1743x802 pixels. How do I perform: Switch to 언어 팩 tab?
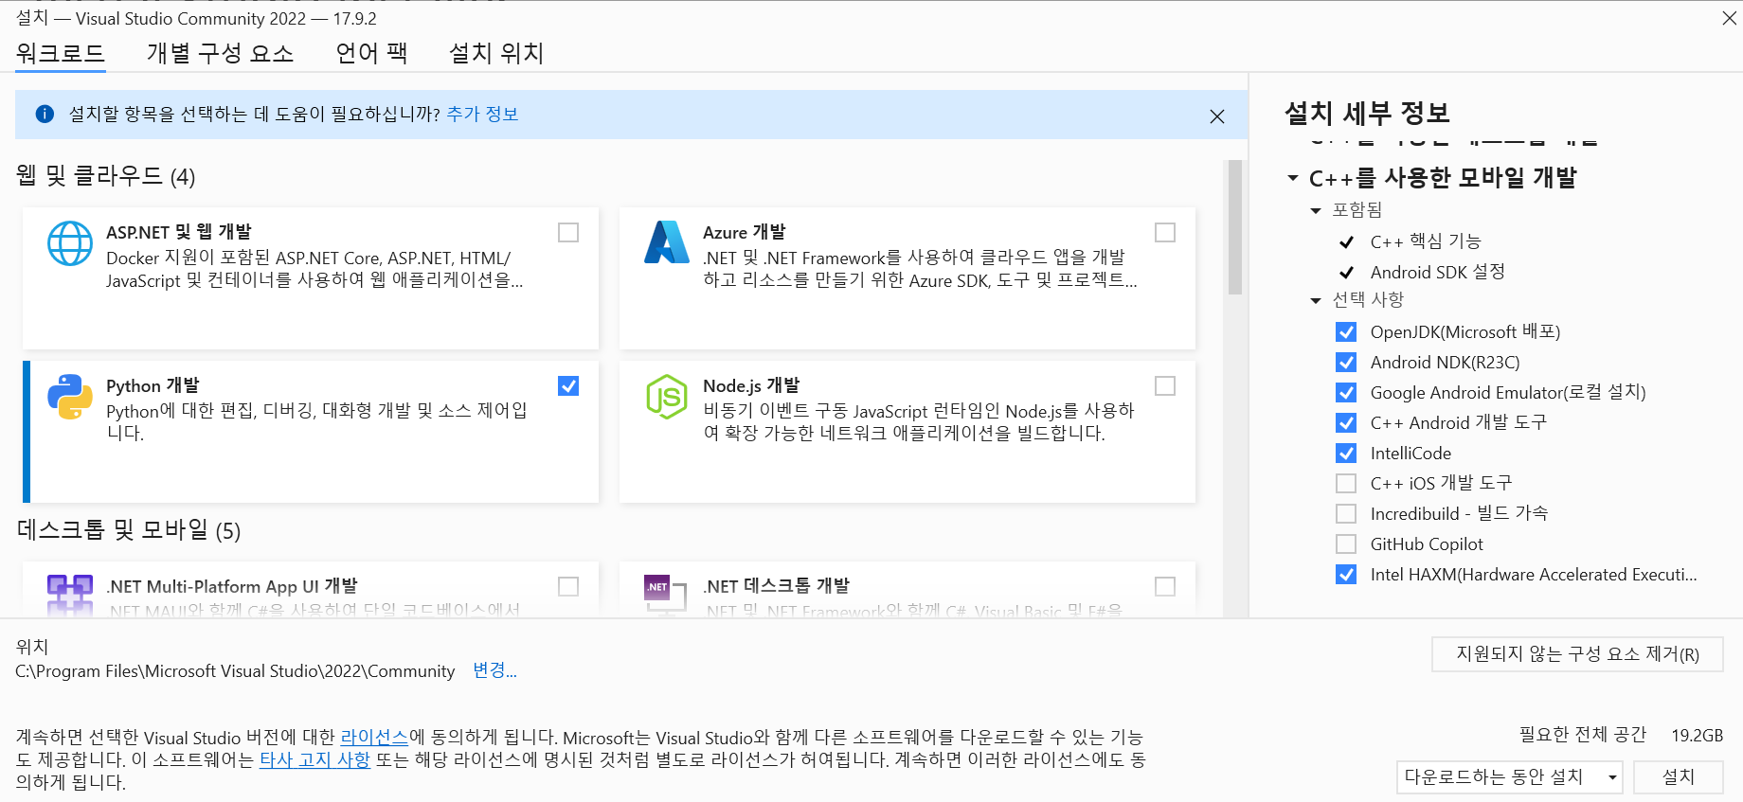371,53
